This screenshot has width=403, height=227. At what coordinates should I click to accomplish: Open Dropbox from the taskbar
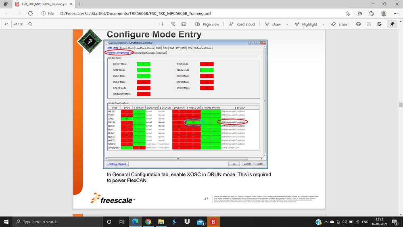tap(187, 222)
